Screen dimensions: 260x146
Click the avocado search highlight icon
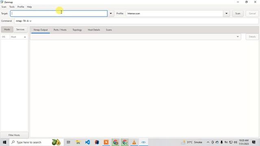56,142
